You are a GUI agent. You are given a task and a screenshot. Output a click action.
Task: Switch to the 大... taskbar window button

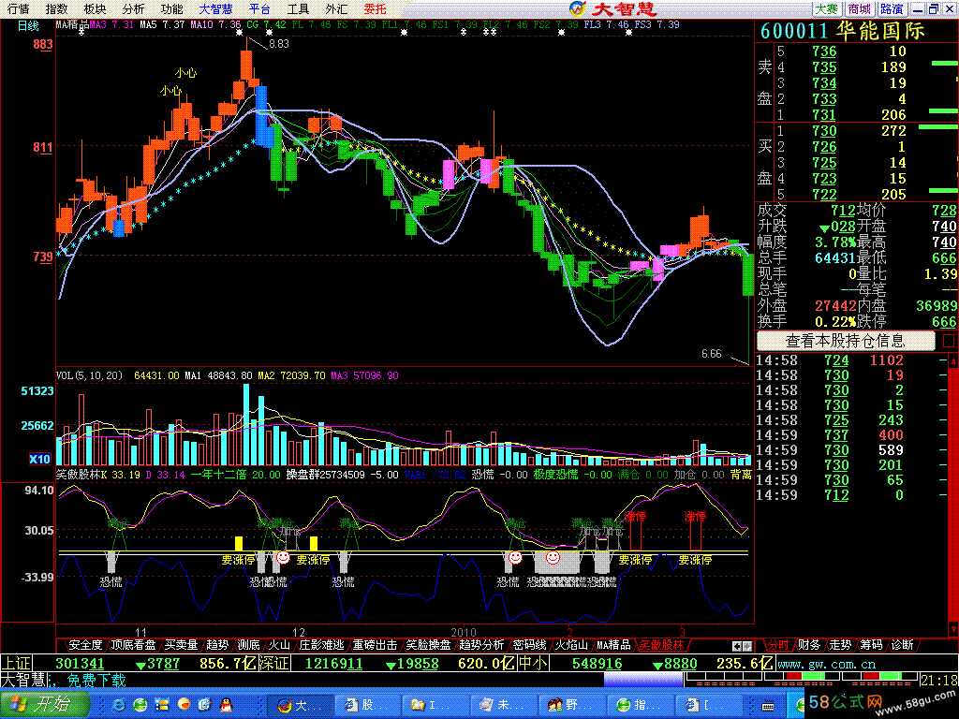[x=301, y=705]
